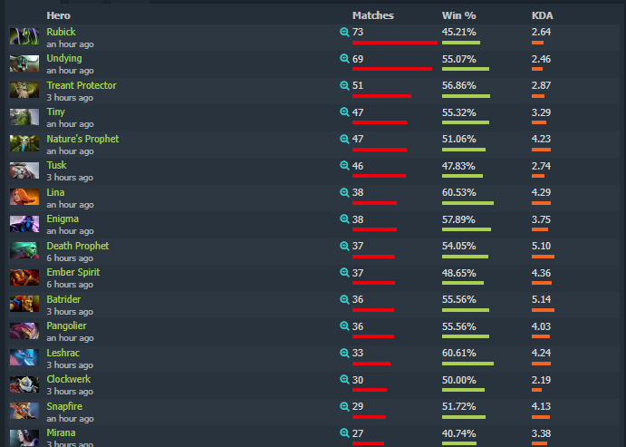The width and height of the screenshot is (626, 447).
Task: Click the Snapfire hero portrait
Action: [24, 411]
